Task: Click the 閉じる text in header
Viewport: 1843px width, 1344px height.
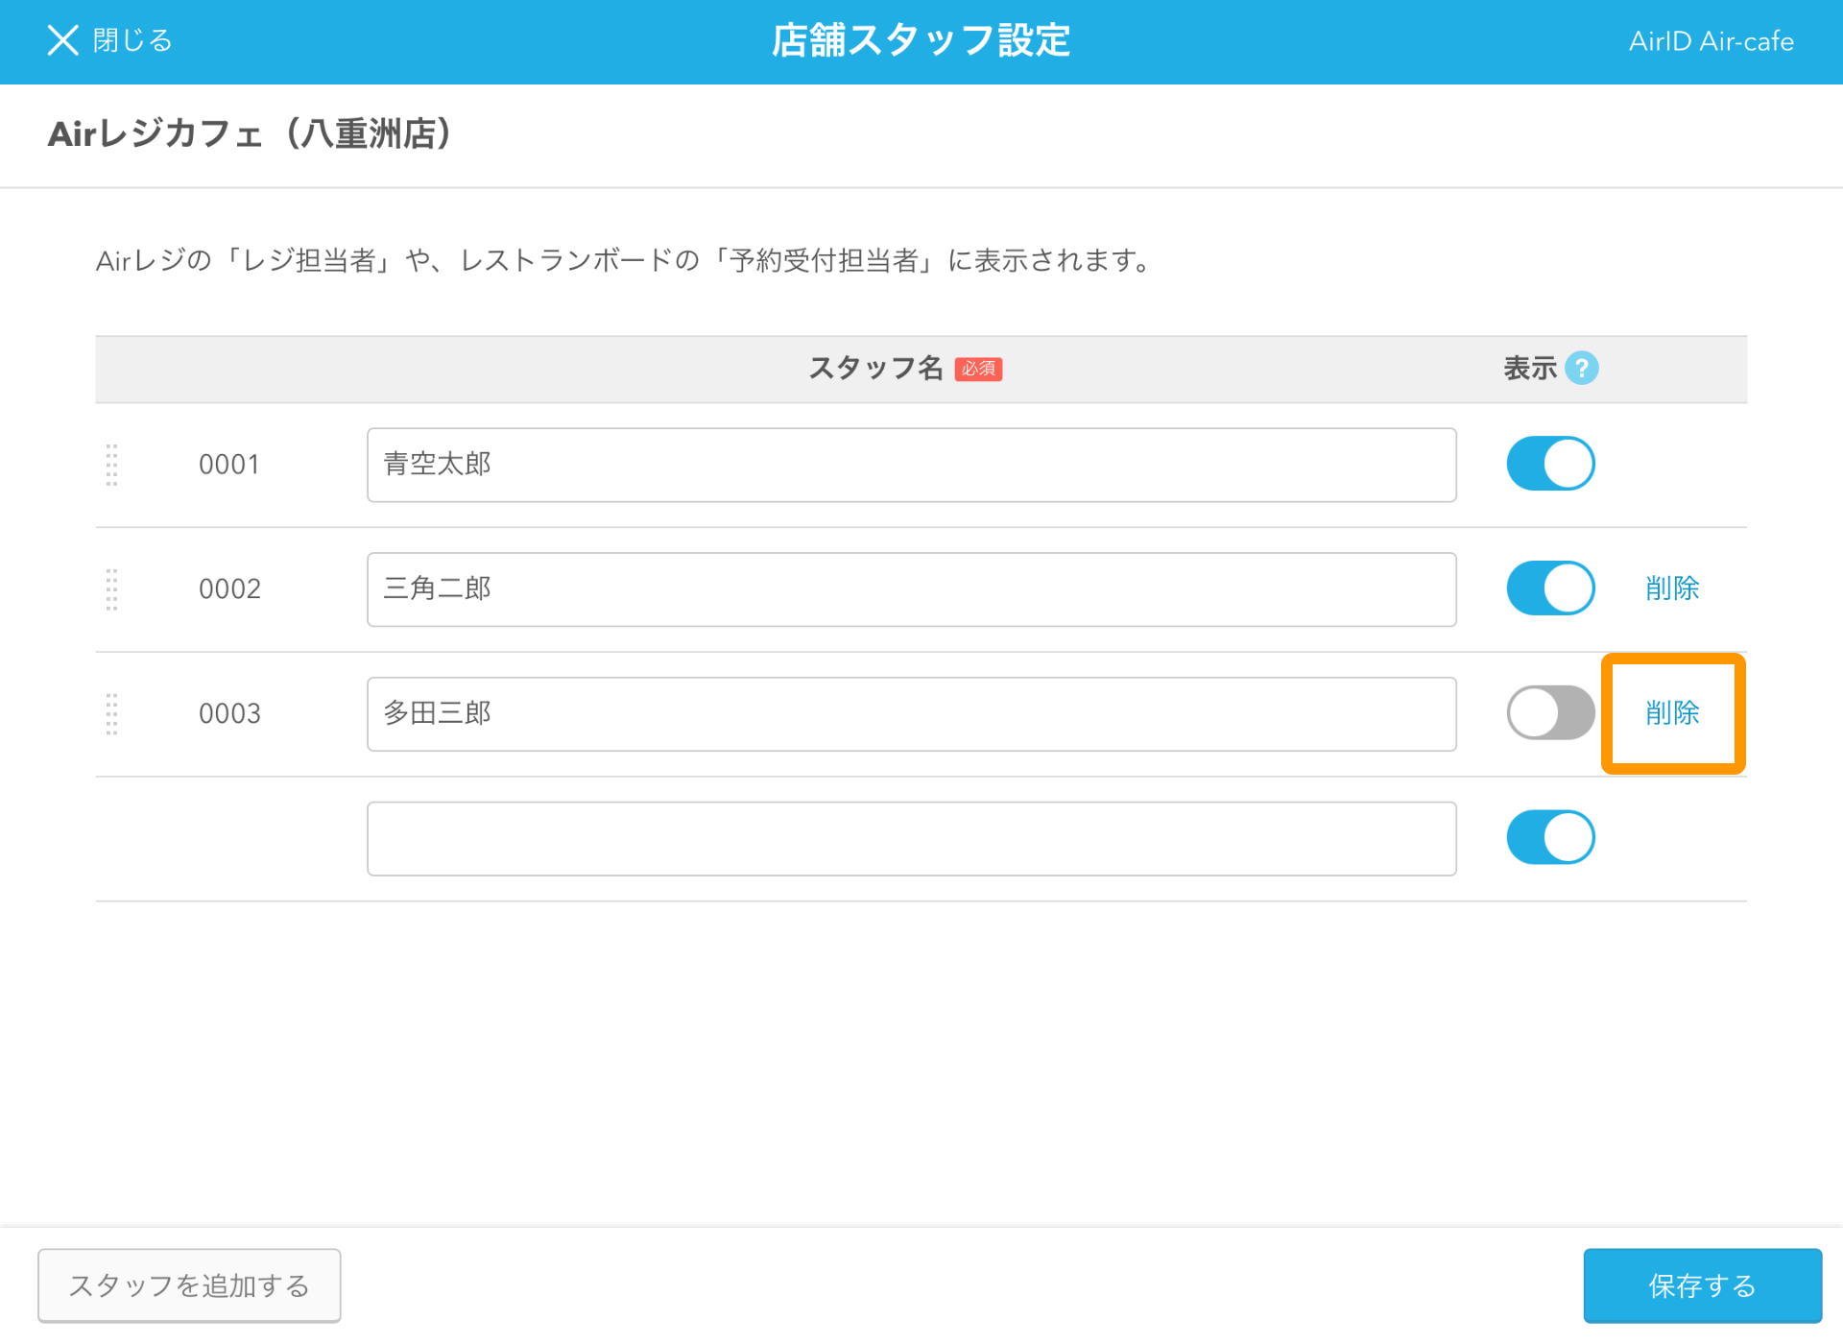Action: (132, 40)
